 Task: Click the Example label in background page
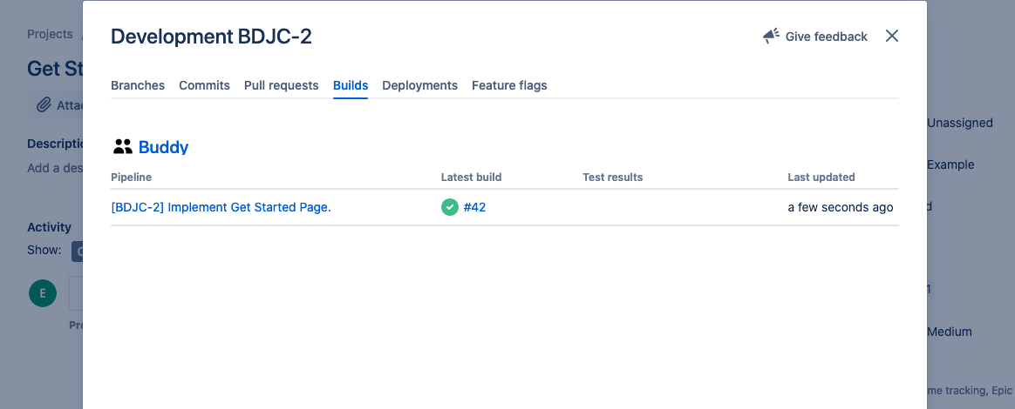950,164
